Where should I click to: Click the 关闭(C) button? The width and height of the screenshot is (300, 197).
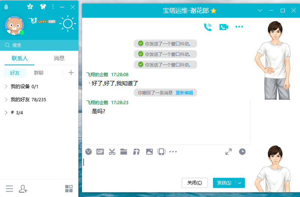tap(194, 183)
